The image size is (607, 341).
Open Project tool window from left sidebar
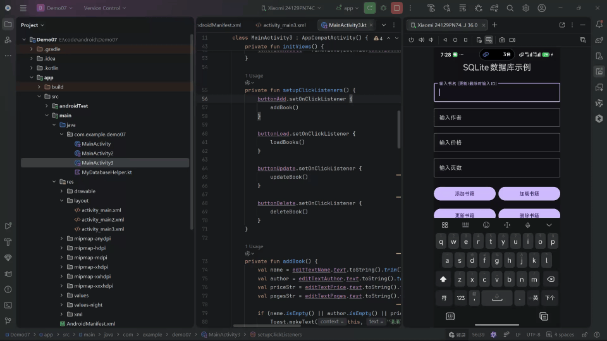point(8,25)
